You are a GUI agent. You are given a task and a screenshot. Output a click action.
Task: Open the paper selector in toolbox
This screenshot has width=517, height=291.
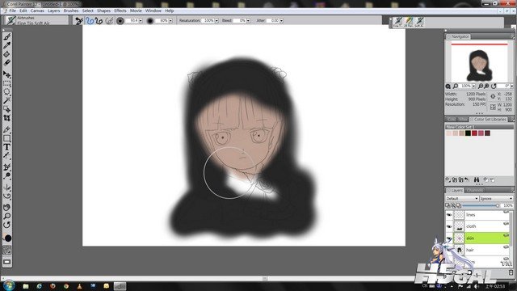(7, 250)
